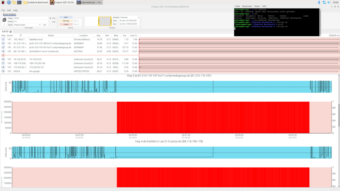Viewport: 340px width, 191px height.
Task: Click the Location column header
Action: tap(83, 35)
